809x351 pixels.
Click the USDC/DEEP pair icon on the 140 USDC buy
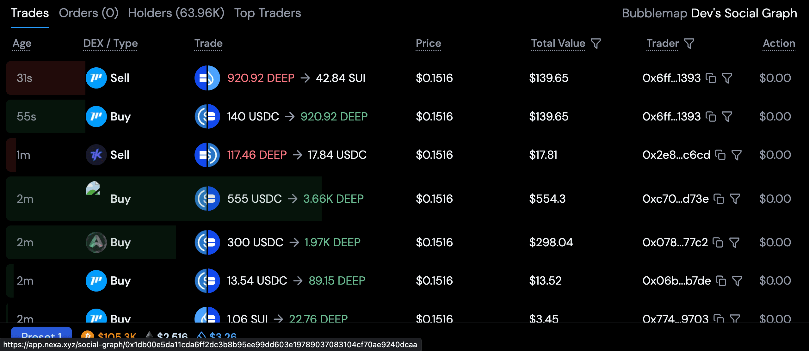tap(207, 116)
